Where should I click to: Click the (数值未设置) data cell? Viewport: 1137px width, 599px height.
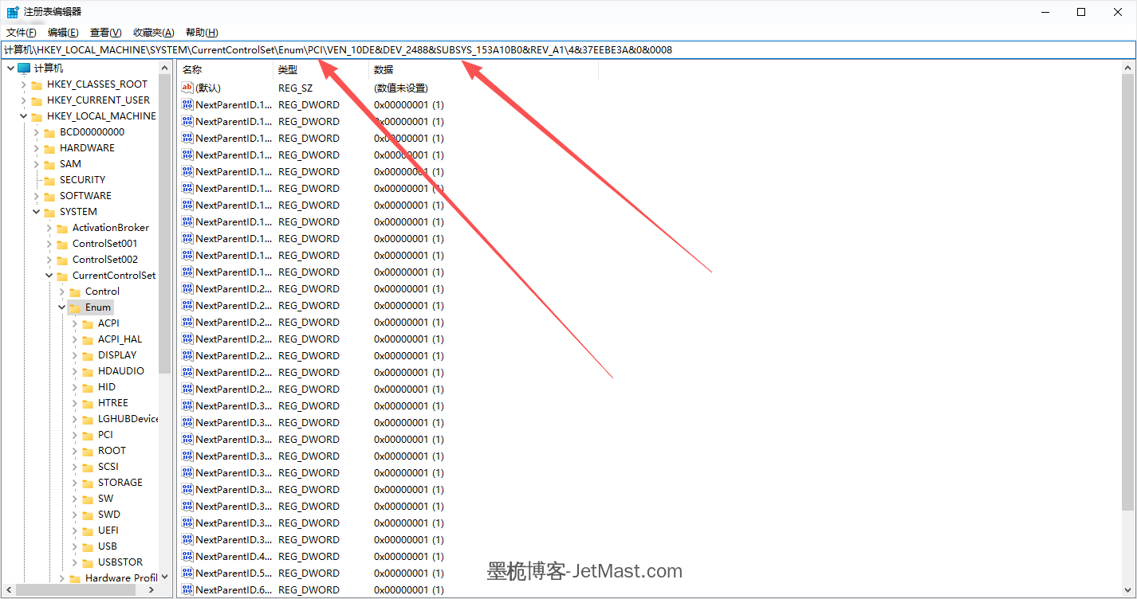tap(400, 88)
